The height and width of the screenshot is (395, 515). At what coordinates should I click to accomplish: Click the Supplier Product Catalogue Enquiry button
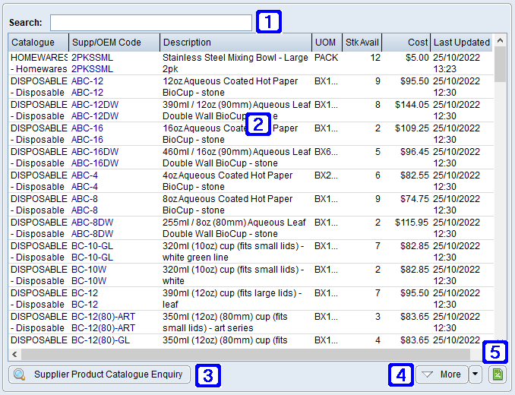[100, 374]
